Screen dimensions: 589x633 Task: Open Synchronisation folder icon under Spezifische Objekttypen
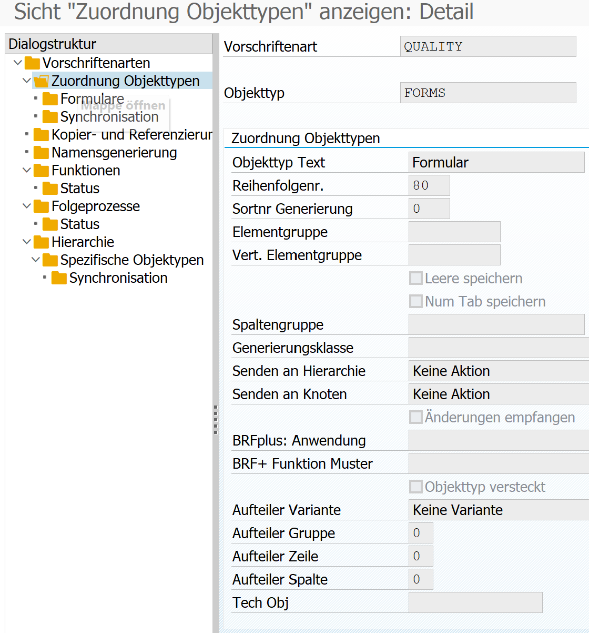pyautogui.click(x=59, y=278)
